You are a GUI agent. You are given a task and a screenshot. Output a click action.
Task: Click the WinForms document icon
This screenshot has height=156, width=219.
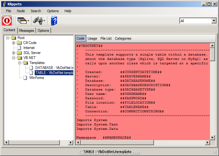click(x=25, y=78)
